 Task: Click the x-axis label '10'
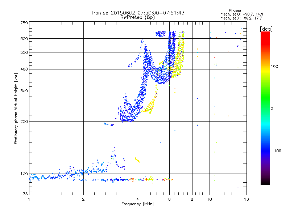[210, 199]
